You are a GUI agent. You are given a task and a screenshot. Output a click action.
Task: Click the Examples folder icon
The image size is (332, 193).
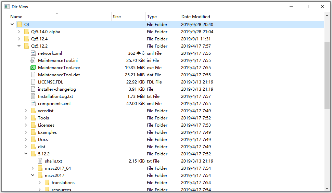(x=33, y=132)
